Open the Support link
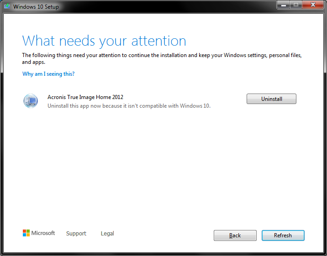The image size is (327, 256). [x=76, y=234]
